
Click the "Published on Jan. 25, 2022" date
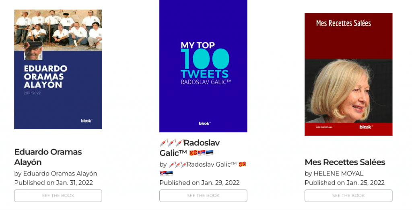pos(344,183)
